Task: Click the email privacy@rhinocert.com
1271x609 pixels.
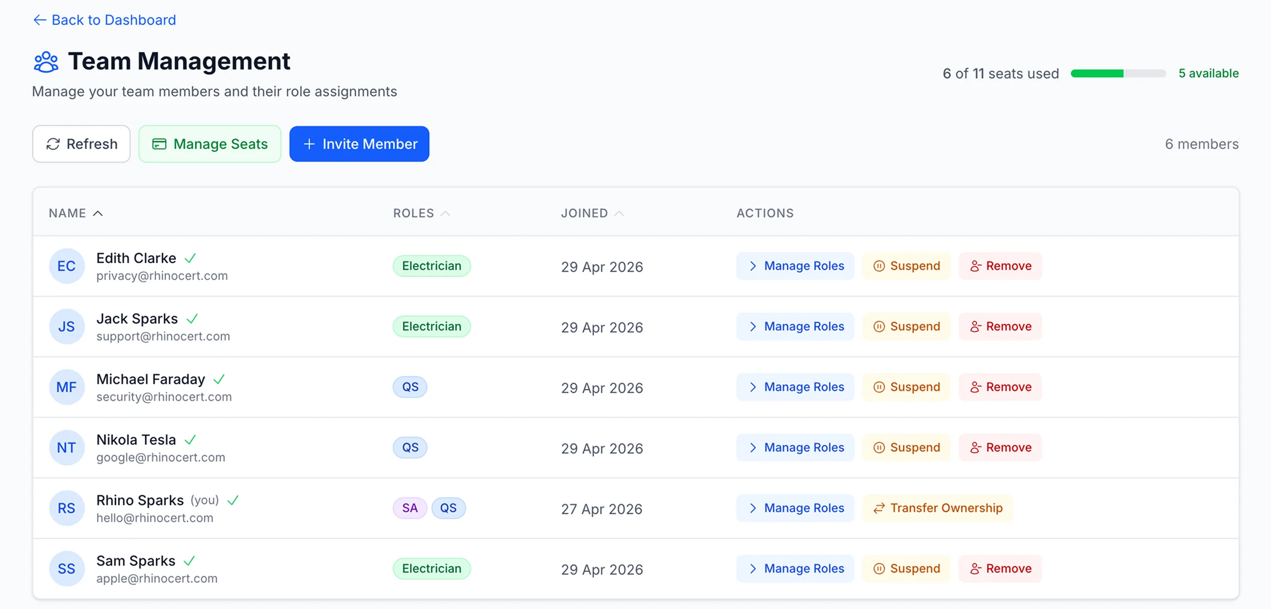Action: point(162,276)
